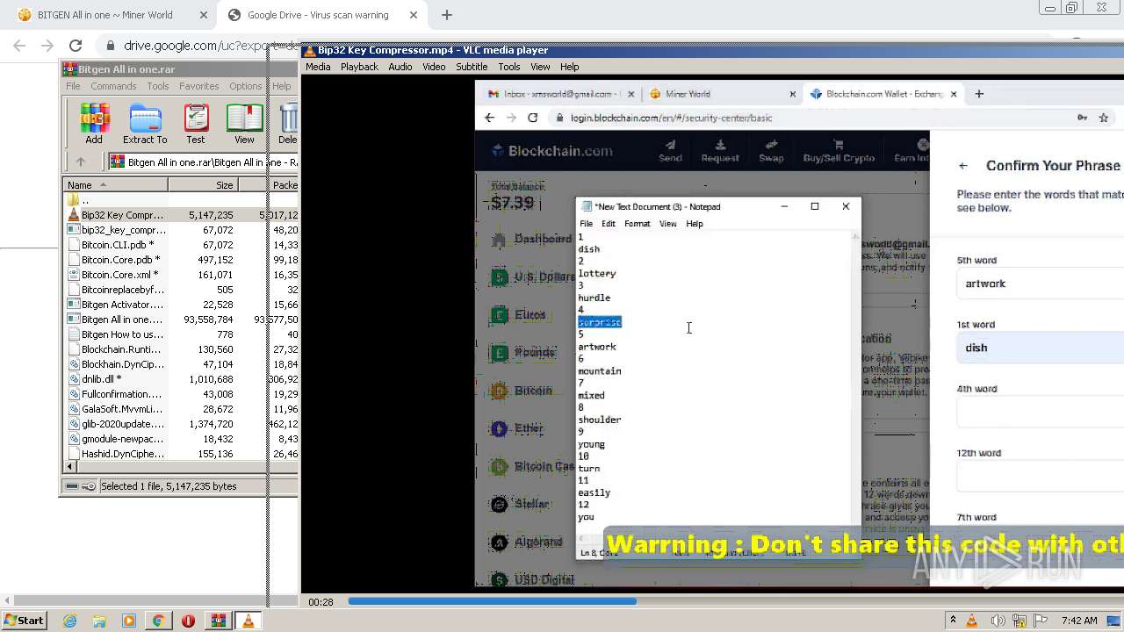Select Fullconfirmation file row

183,394
